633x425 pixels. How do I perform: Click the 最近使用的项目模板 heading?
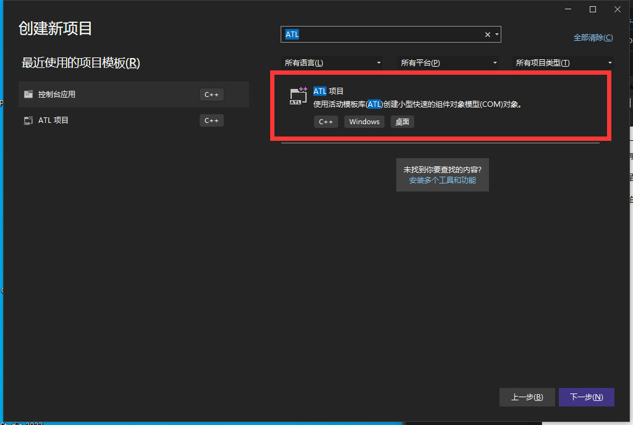pos(81,63)
